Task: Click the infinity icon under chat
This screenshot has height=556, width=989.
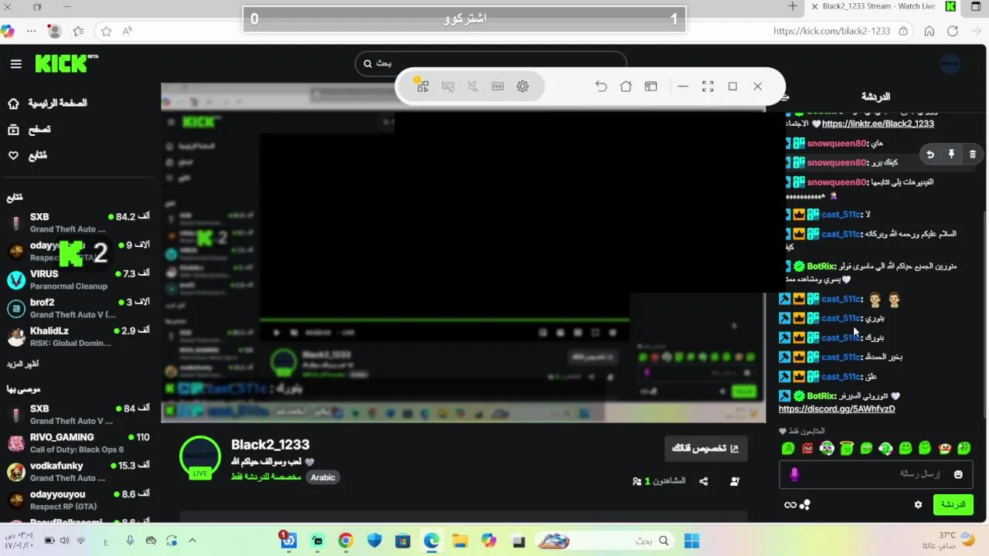Action: 790,505
